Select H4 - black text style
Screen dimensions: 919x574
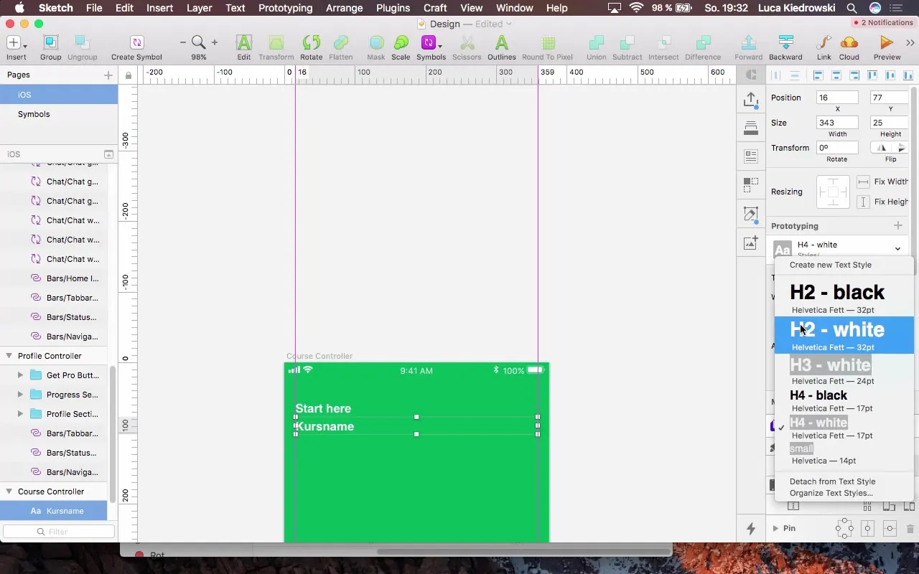tap(844, 401)
